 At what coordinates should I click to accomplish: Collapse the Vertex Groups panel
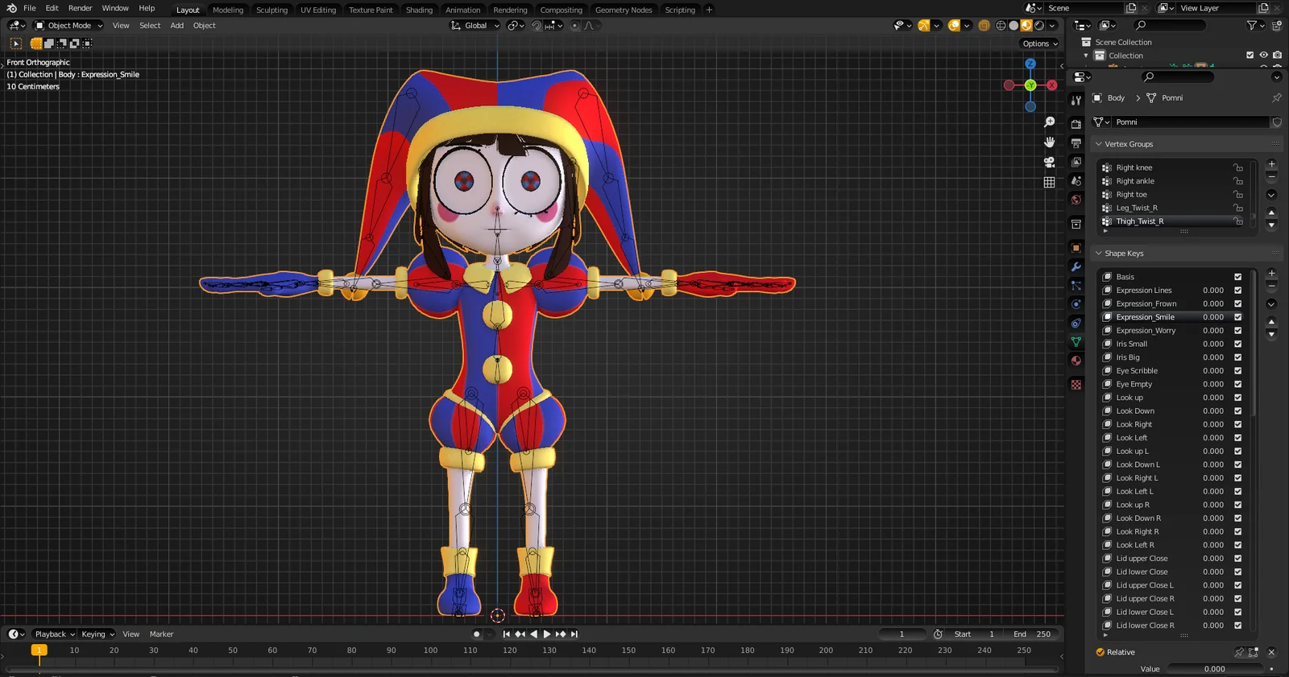pos(1128,144)
